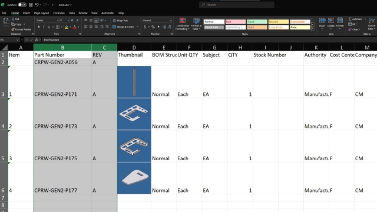Click the Percent Style icon
Viewport: 377px width, 212px height.
[x=153, y=27]
